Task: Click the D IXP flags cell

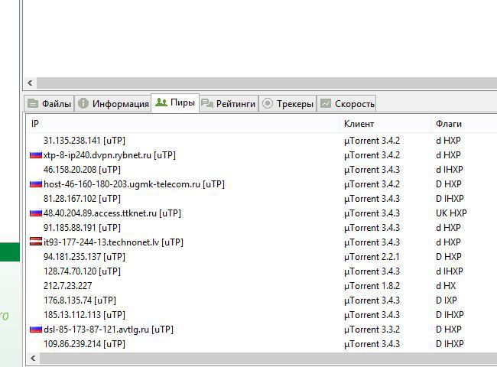Action: click(x=447, y=300)
